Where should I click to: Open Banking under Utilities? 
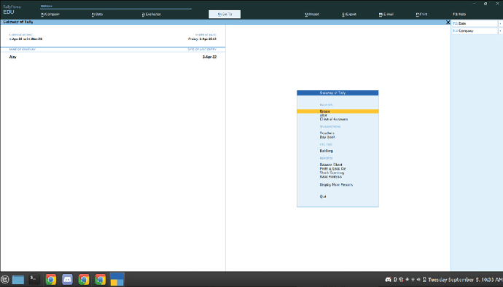point(327,151)
